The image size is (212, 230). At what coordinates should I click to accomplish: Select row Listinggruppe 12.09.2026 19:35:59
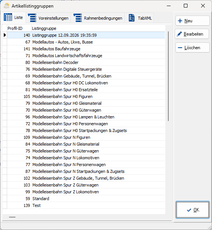point(86,35)
